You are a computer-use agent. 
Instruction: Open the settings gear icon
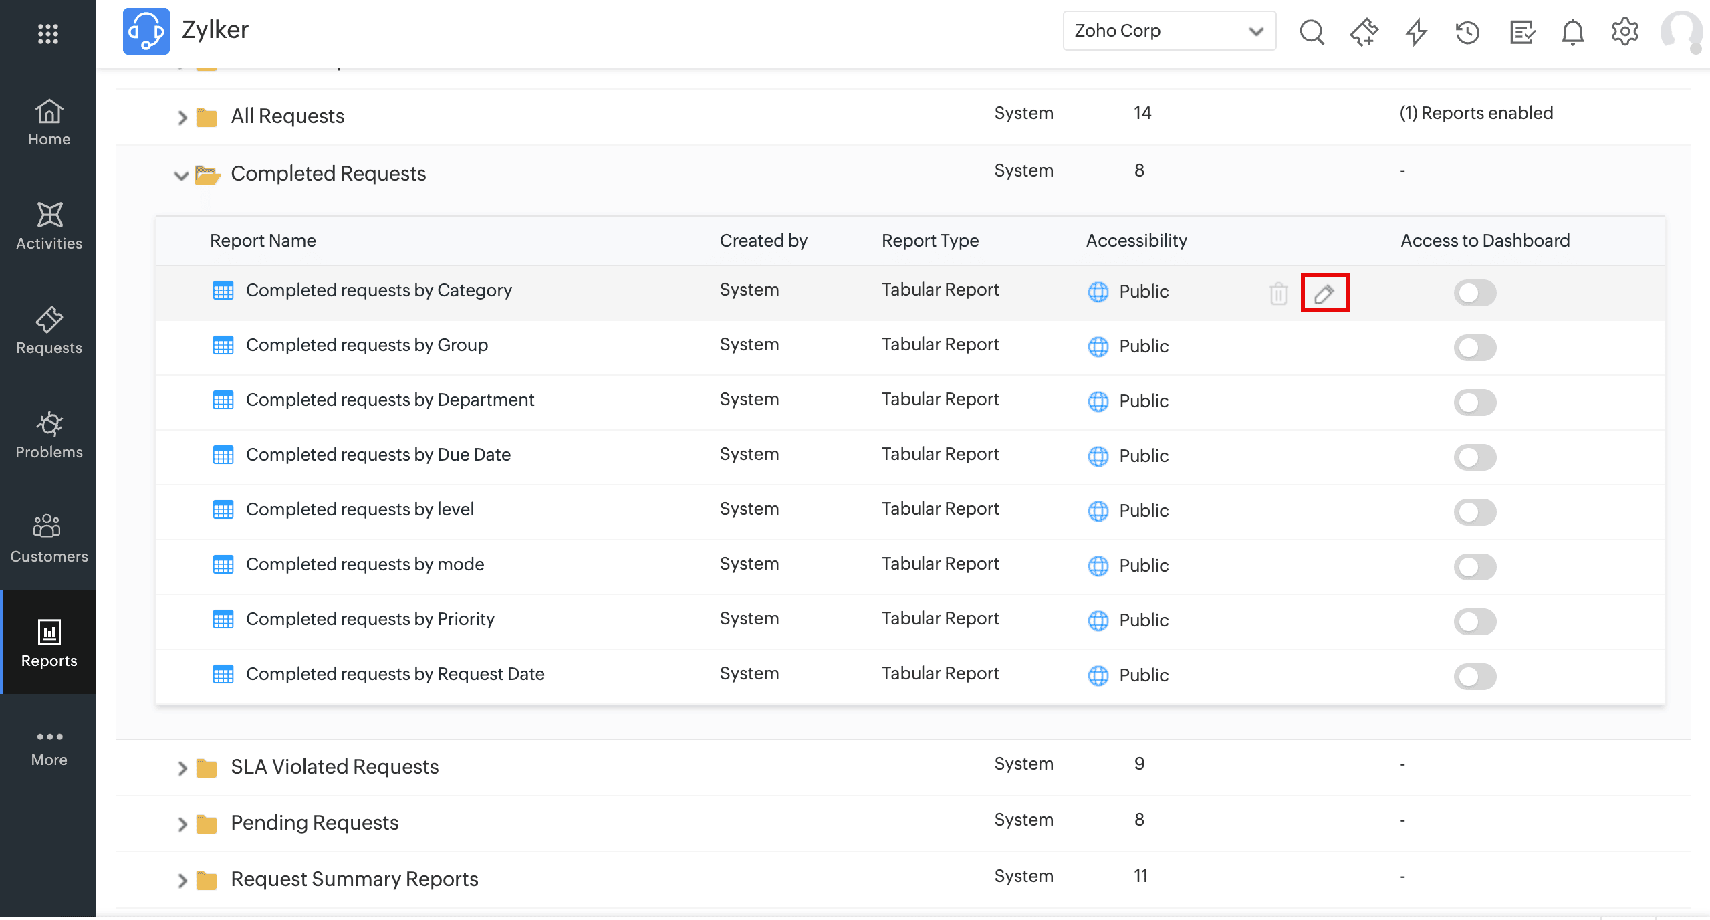1624,31
